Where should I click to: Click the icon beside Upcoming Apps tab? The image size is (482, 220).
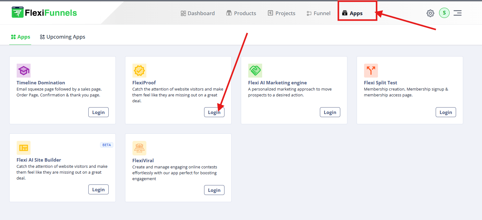coord(42,37)
